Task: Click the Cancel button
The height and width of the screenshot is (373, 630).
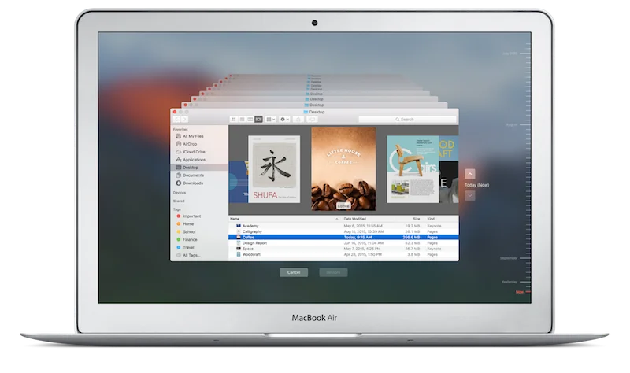Action: pos(294,272)
